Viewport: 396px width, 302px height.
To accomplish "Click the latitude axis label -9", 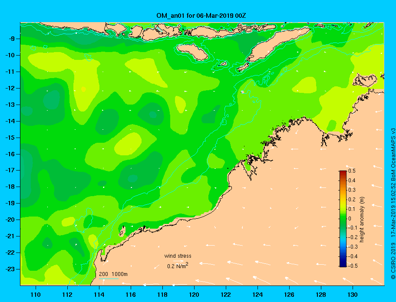I will (11, 39).
